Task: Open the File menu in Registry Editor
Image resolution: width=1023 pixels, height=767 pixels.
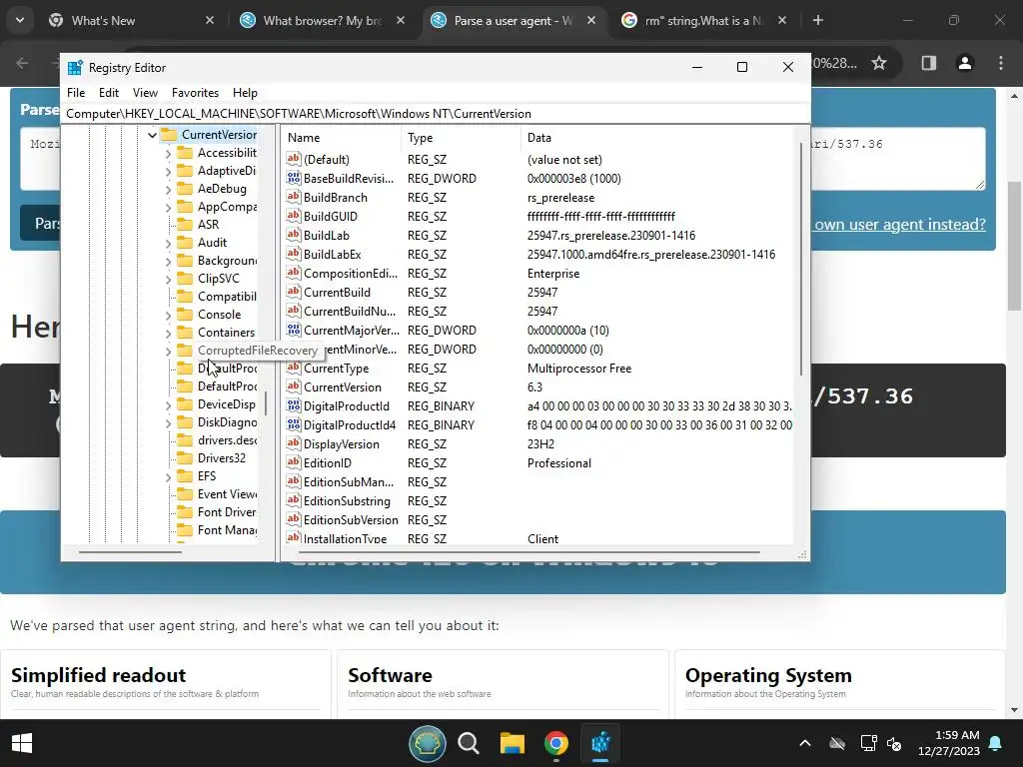Action: tap(76, 93)
